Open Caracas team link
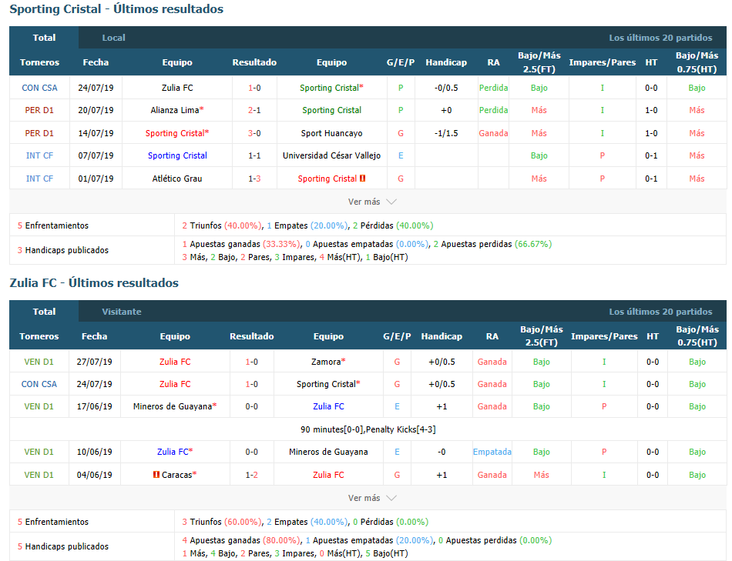Image resolution: width=732 pixels, height=561 pixels. point(179,475)
